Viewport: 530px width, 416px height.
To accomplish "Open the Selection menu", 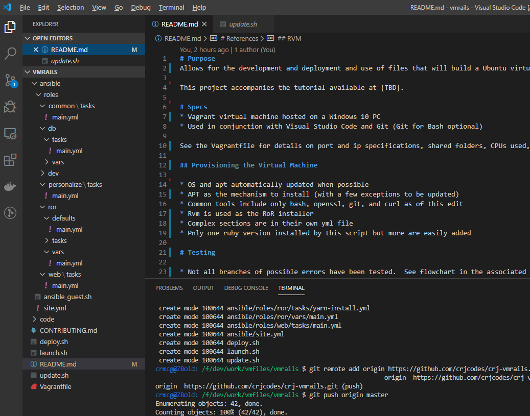I will pyautogui.click(x=71, y=7).
